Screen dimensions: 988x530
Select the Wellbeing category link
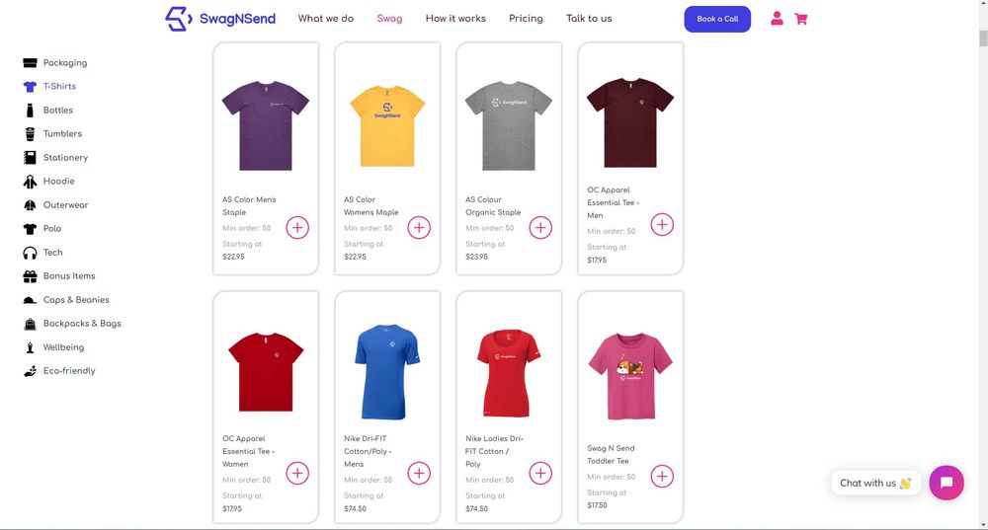63,347
